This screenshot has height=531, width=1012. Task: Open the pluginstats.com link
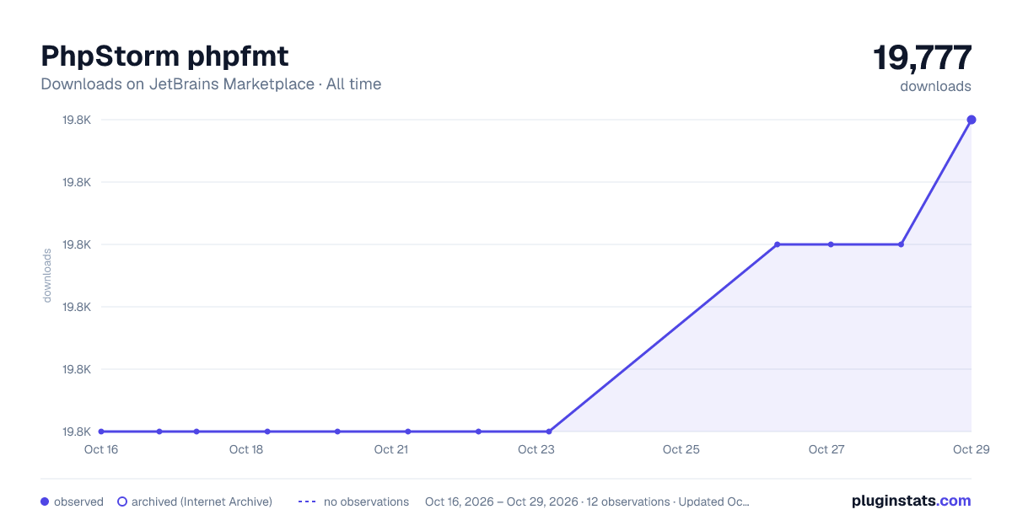[x=911, y=501]
